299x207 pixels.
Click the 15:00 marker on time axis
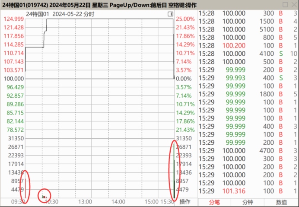coord(151,202)
